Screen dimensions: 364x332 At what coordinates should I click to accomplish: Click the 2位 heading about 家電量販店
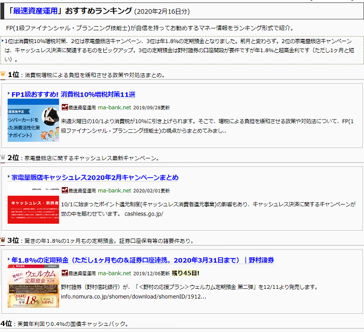coord(84,158)
